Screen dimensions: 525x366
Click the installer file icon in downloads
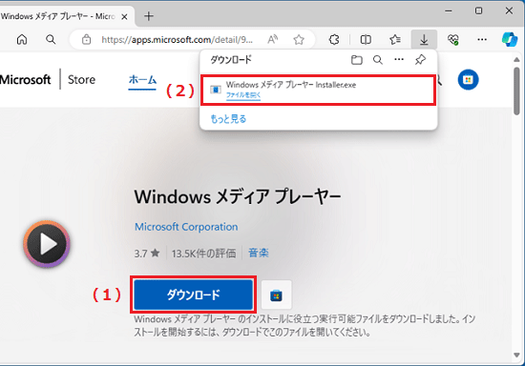click(x=216, y=90)
